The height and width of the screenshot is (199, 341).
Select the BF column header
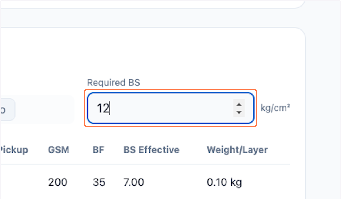tap(98, 150)
